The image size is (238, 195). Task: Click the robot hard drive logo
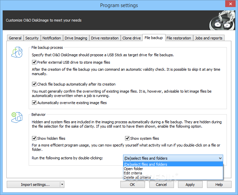(222, 20)
